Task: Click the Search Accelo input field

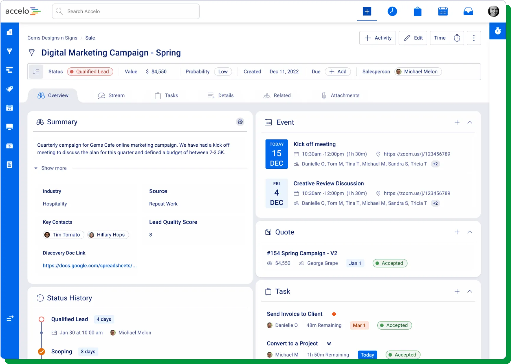Action: [126, 11]
